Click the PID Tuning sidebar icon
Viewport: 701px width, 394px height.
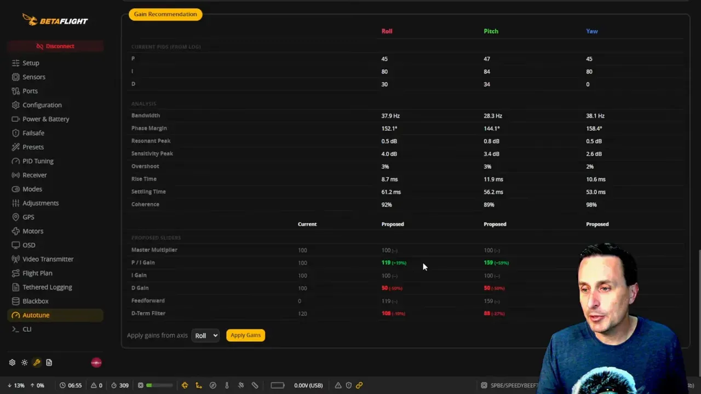(x=16, y=161)
